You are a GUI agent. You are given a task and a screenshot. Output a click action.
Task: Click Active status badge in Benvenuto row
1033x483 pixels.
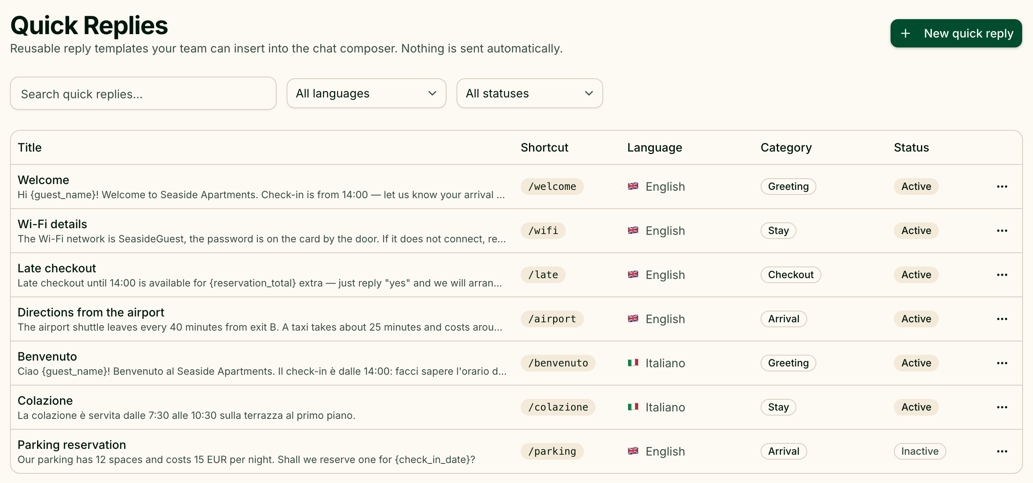pos(916,363)
